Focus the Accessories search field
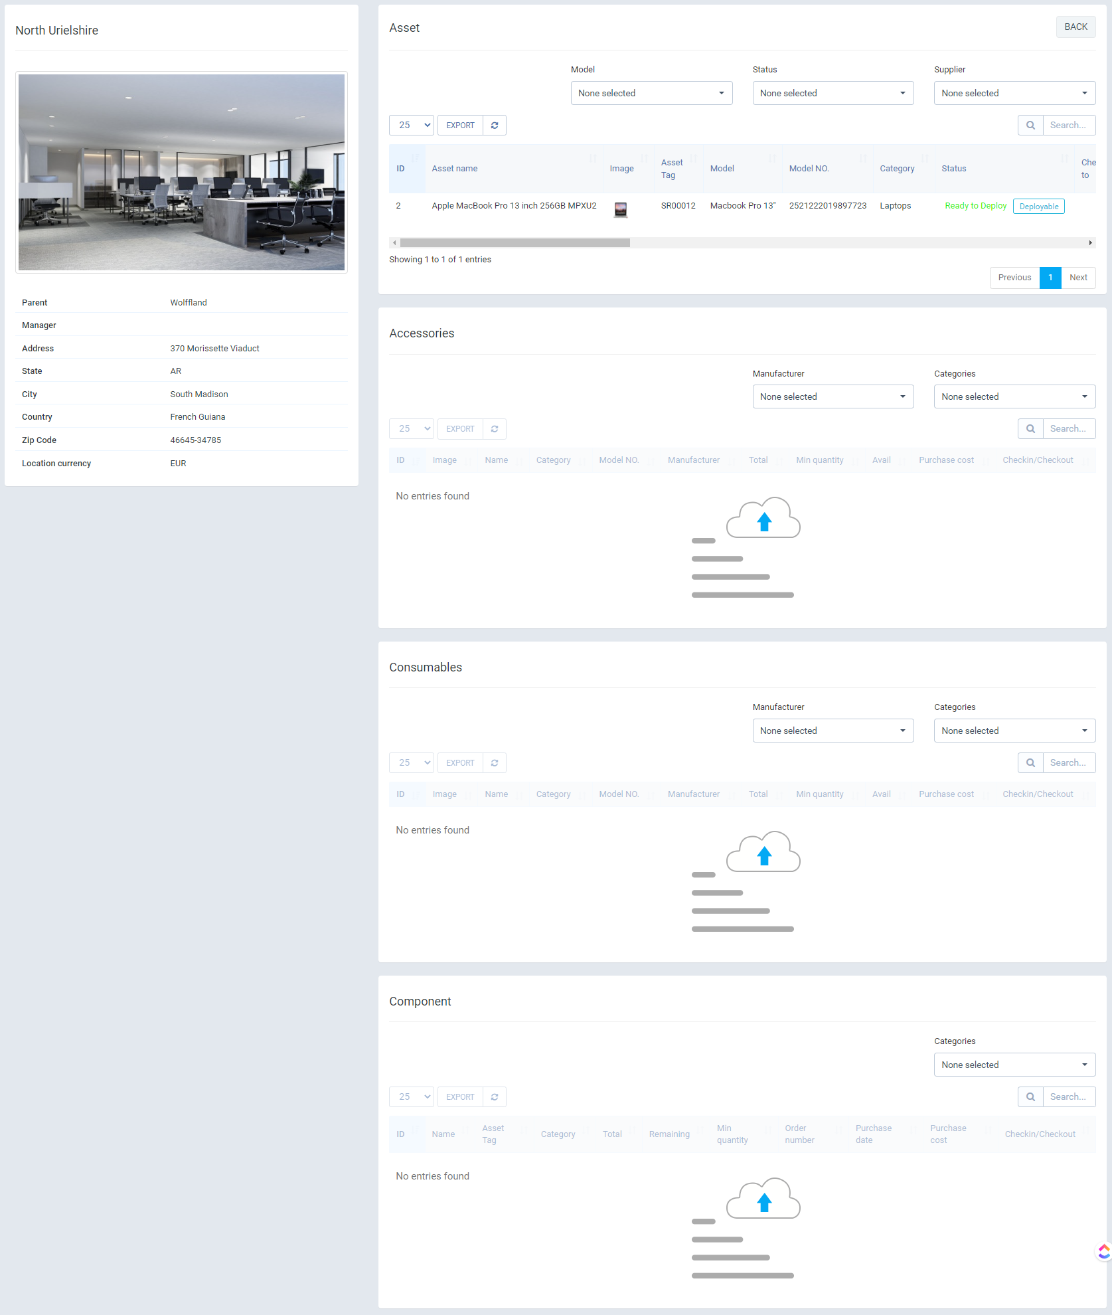Image resolution: width=1112 pixels, height=1315 pixels. coord(1069,428)
